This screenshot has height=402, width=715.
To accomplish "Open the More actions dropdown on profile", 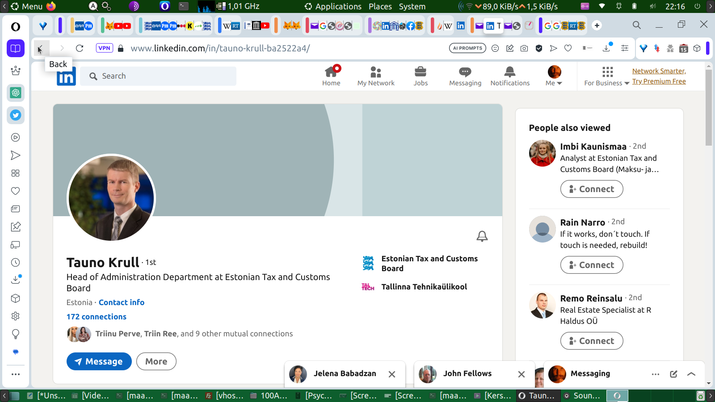I will (156, 361).
